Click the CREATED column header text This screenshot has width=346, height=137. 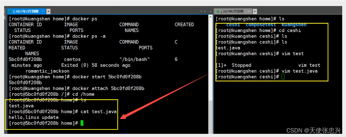[x=184, y=24]
